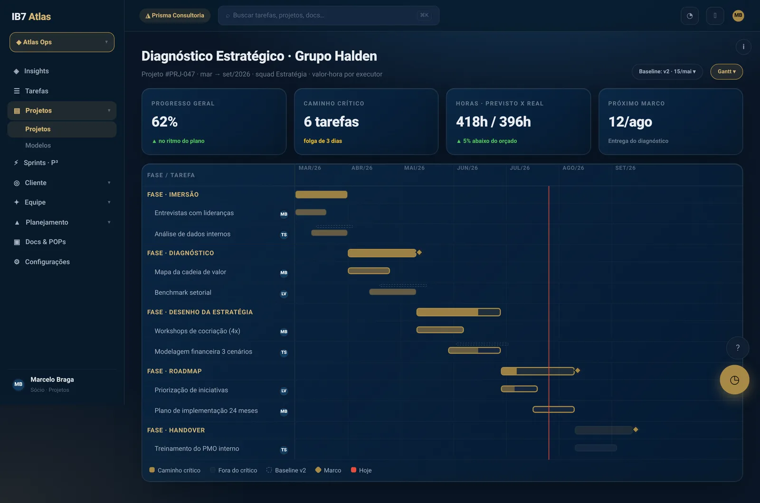Viewport: 760px width, 503px height.
Task: Click the Caminho crítico legend swatch
Action: coord(152,470)
